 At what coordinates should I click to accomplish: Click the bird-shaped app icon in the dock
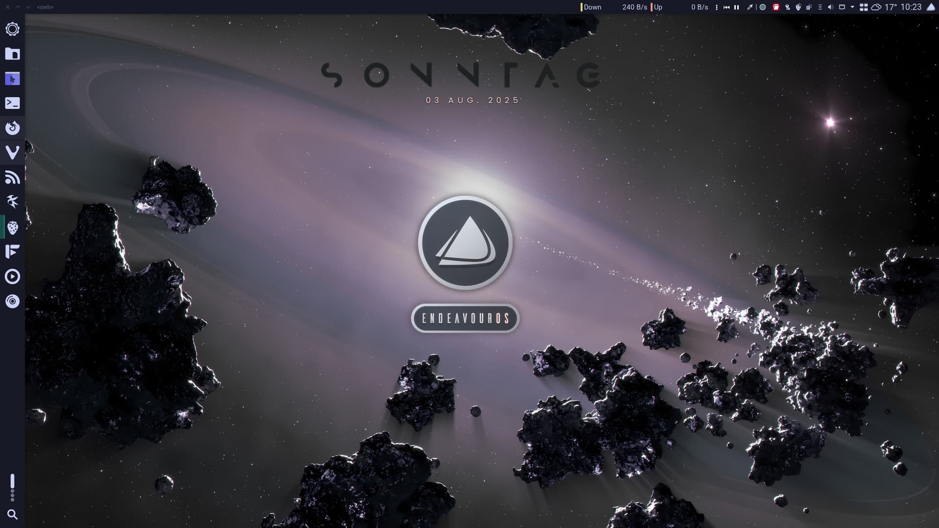pyautogui.click(x=12, y=202)
